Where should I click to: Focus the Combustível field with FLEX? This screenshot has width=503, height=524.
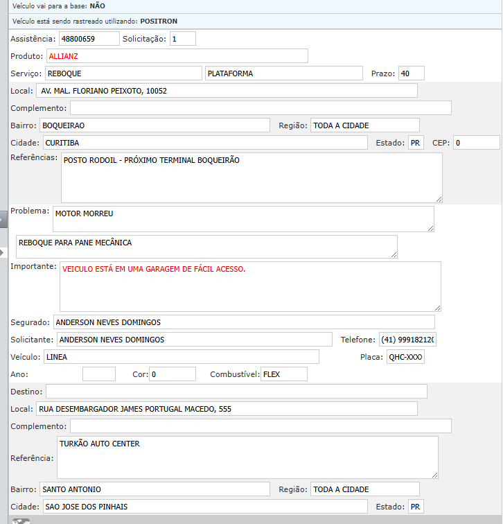(283, 374)
